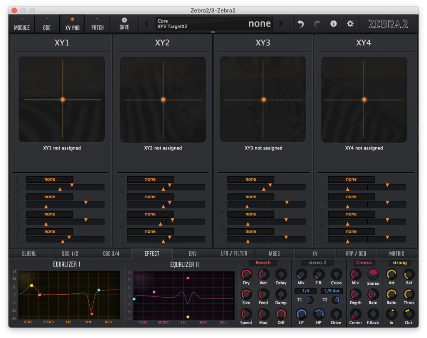Open the settings gear icon

[350, 24]
